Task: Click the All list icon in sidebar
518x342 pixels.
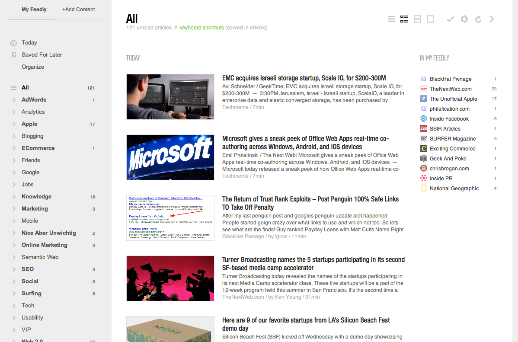Action: pos(13,88)
